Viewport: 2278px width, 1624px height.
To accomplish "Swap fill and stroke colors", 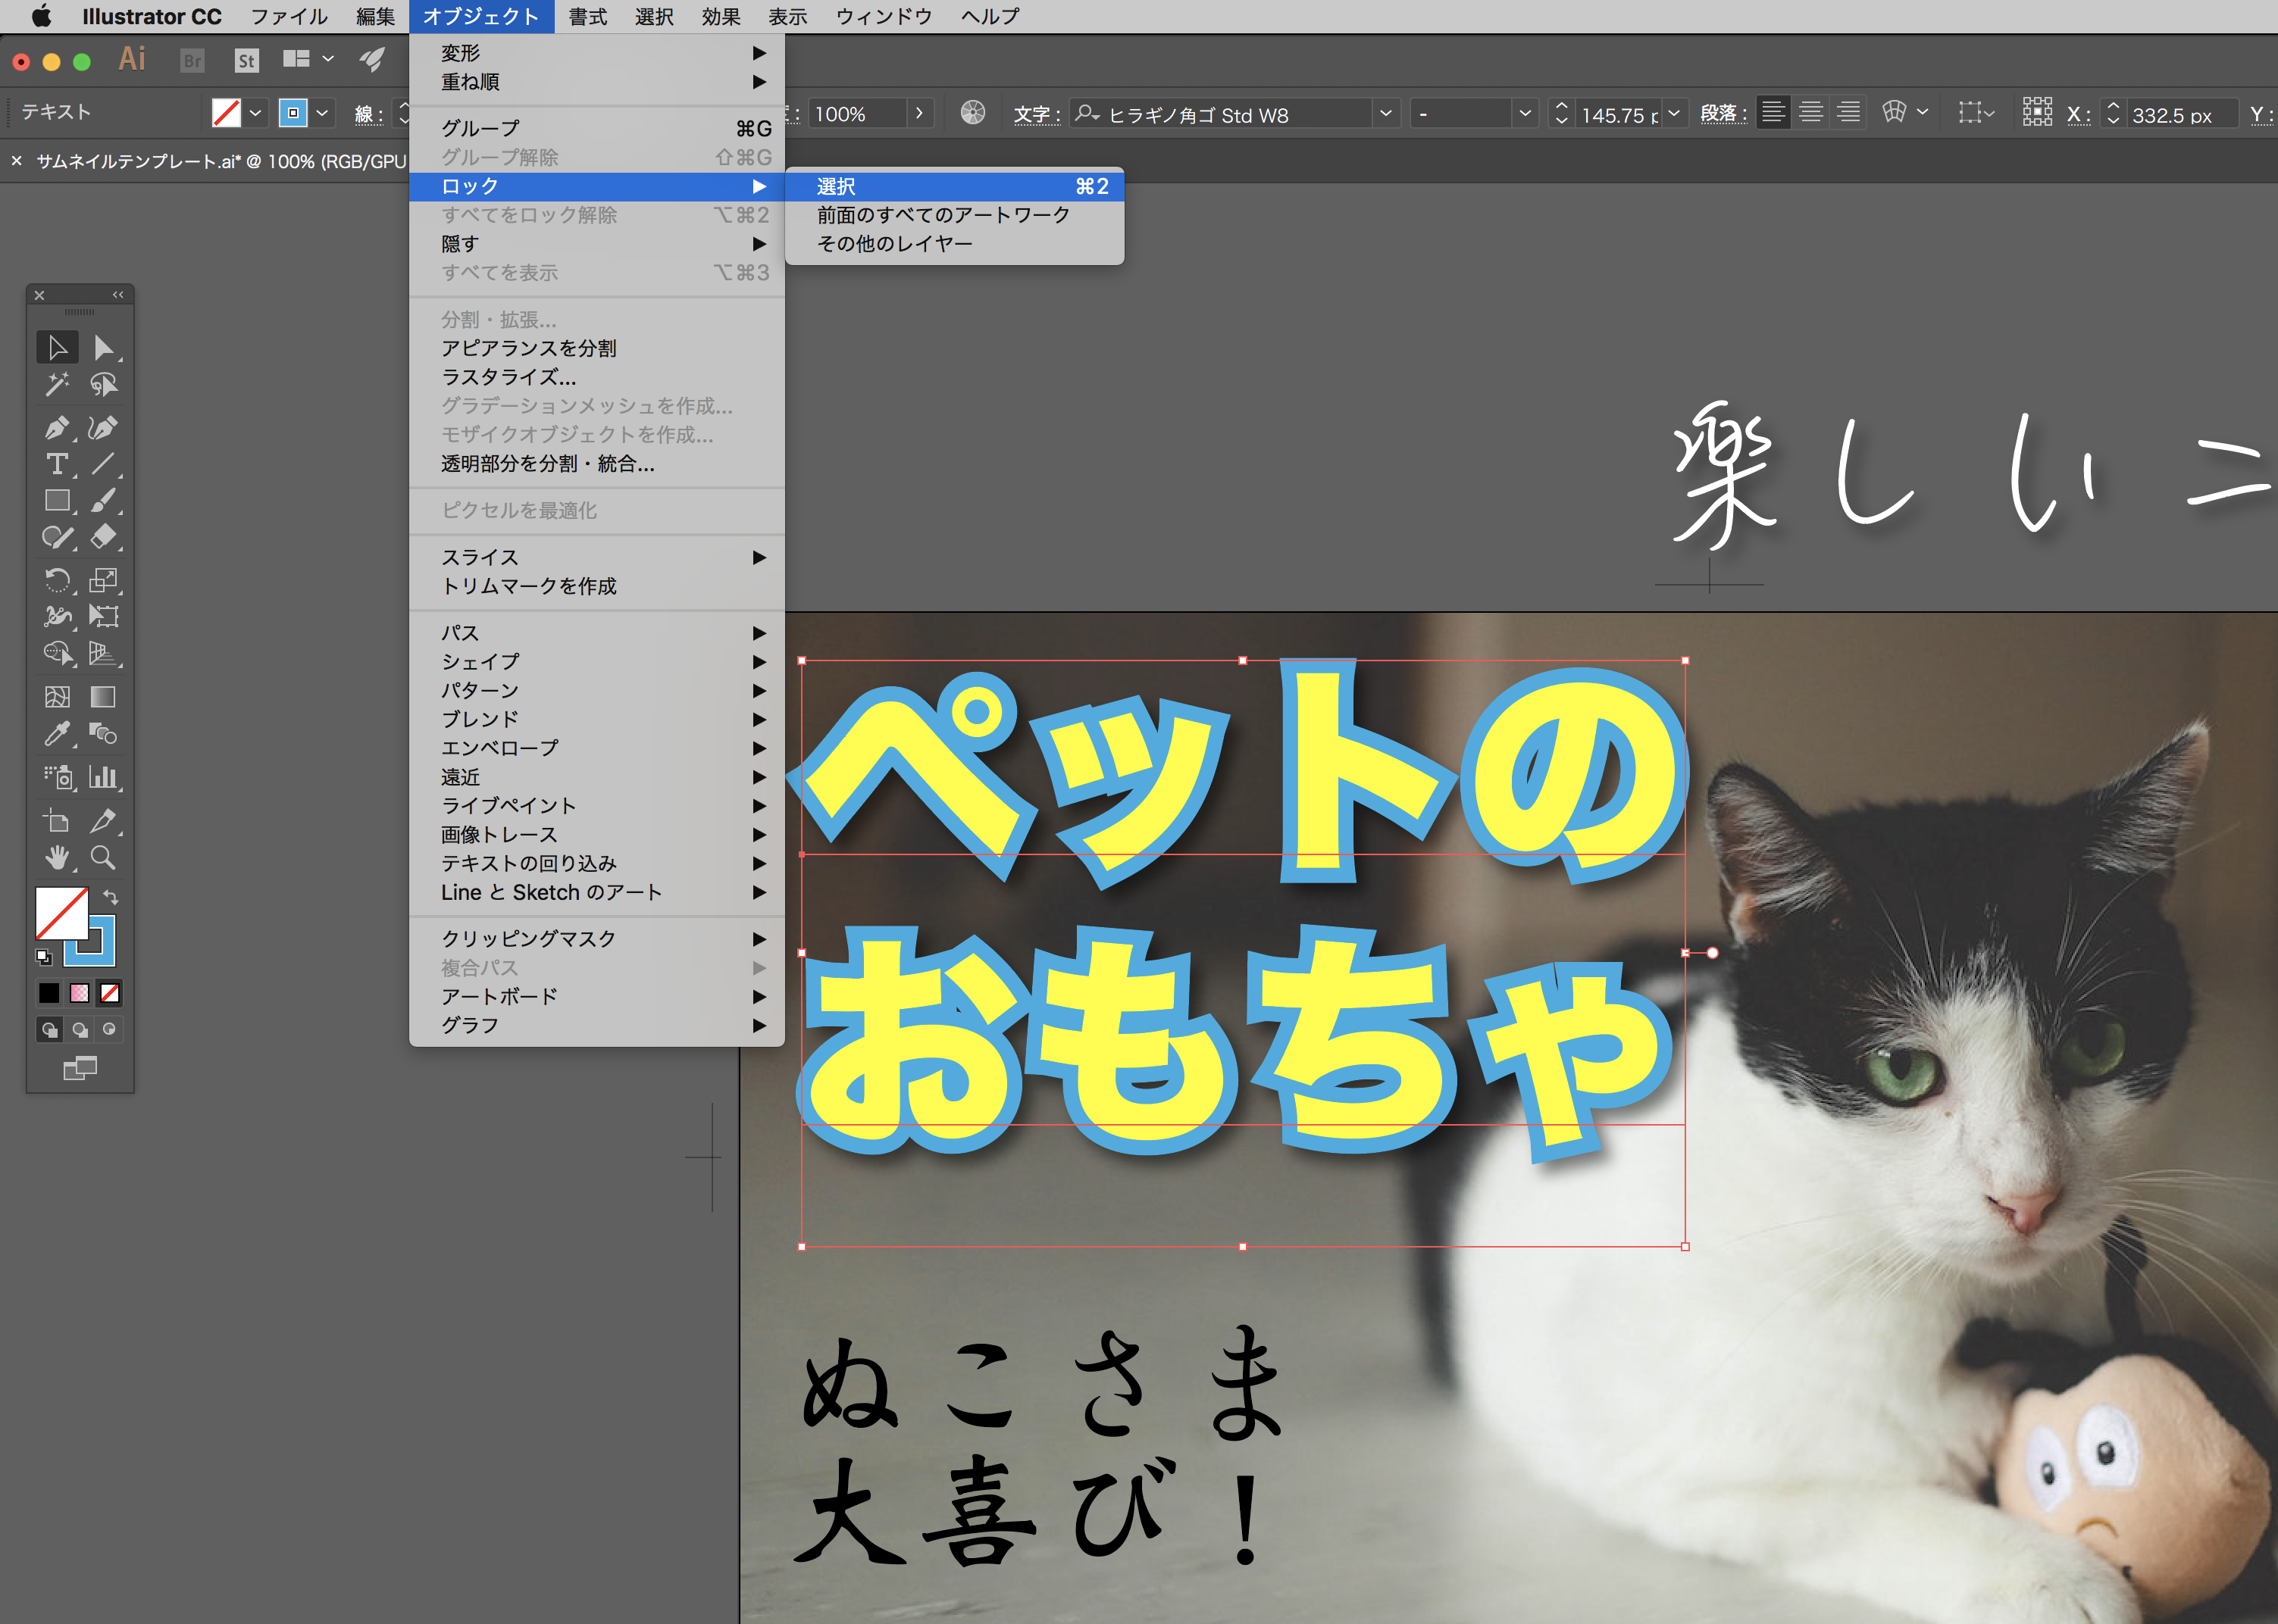I will pos(110,897).
